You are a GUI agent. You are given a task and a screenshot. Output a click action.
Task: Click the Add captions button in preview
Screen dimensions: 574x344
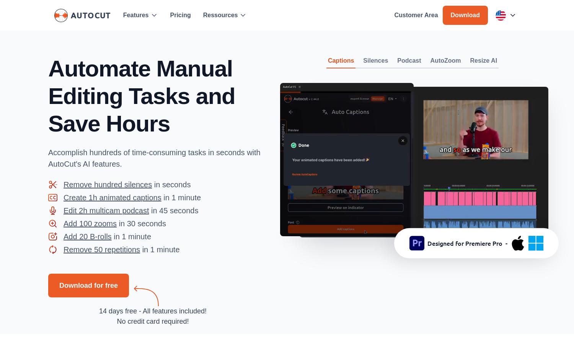pos(346,229)
